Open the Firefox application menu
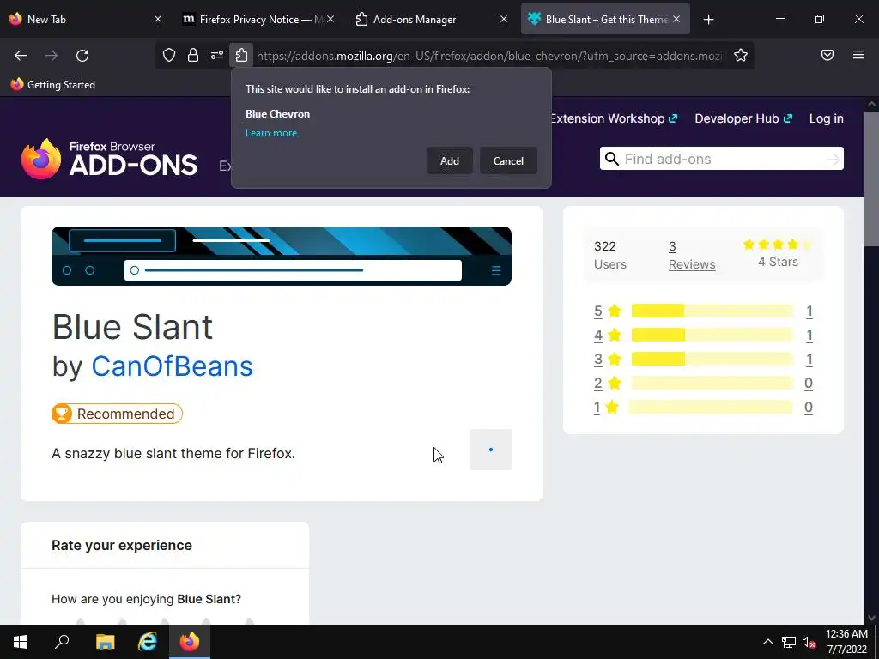 (858, 56)
